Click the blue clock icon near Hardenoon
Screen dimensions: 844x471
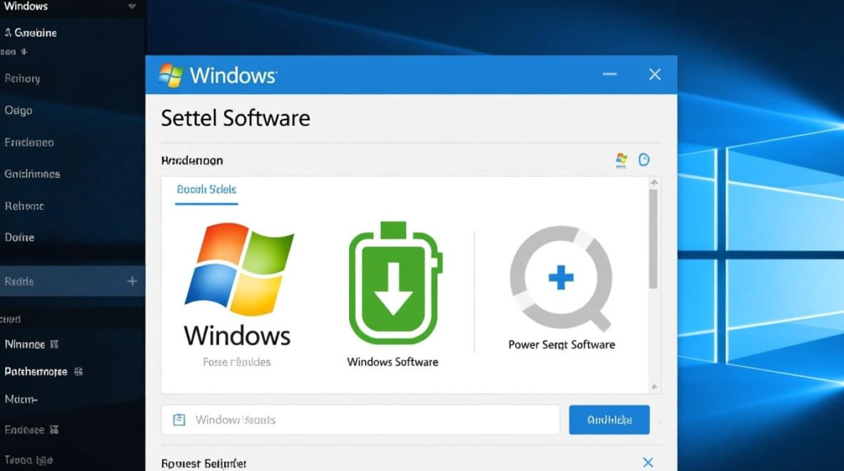pos(644,160)
